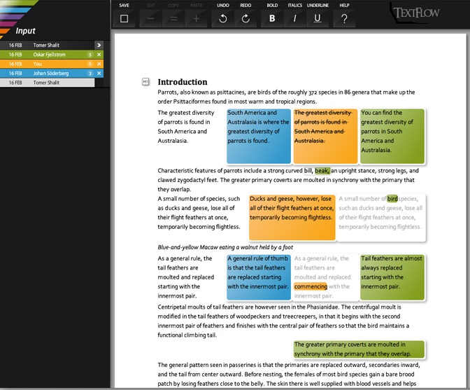Click the Redo arrow icon
The height and width of the screenshot is (390, 470).
[x=245, y=19]
